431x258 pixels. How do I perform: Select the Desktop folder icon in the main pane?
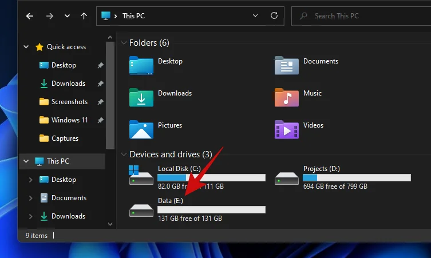click(141, 66)
